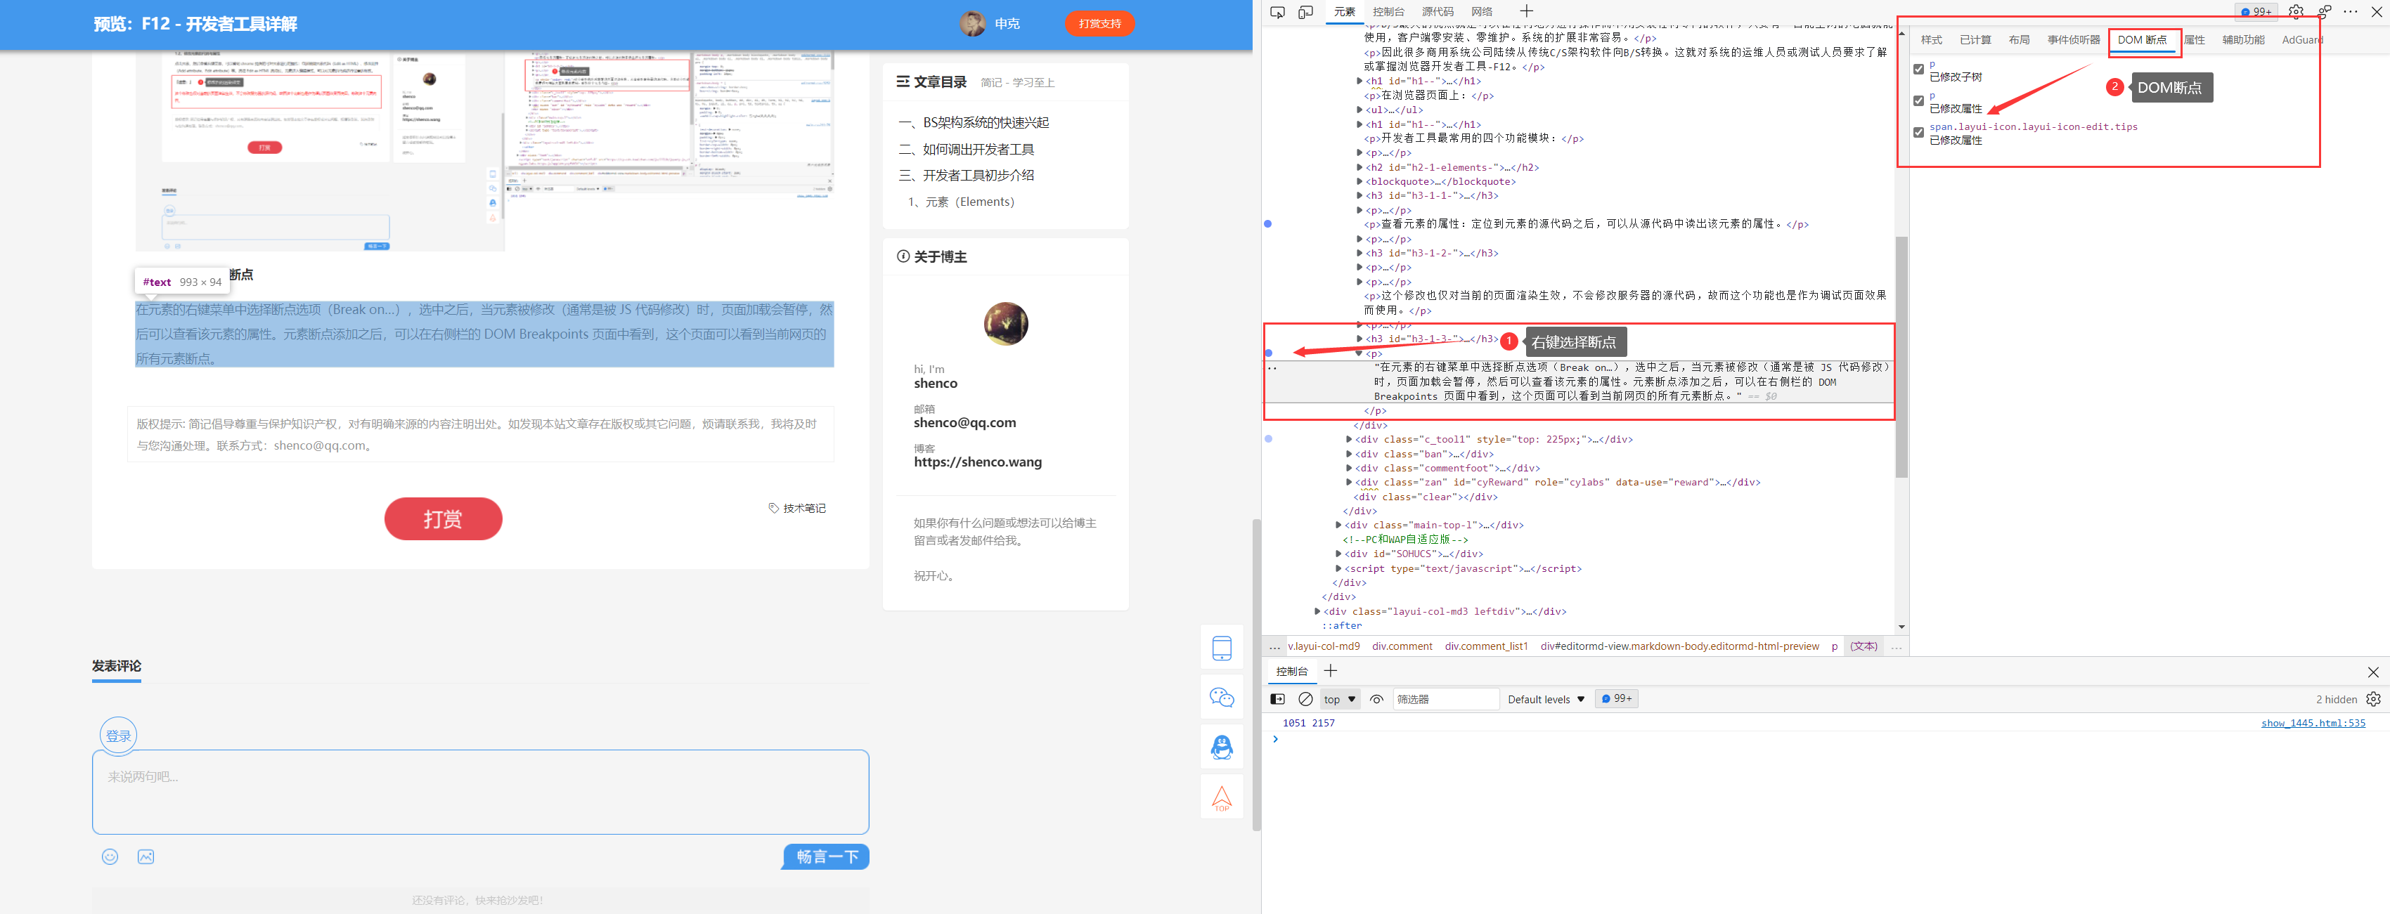Viewport: 2390px width, 914px height.
Task: Submit the comment with 畅言一下
Action: [826, 856]
